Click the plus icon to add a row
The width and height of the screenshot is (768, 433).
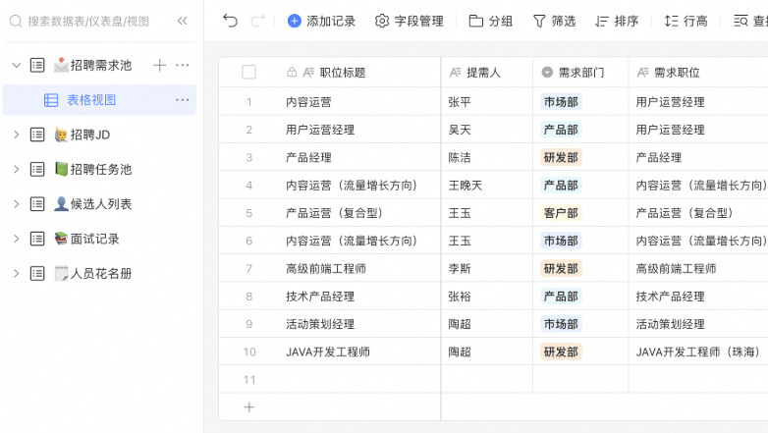point(248,406)
